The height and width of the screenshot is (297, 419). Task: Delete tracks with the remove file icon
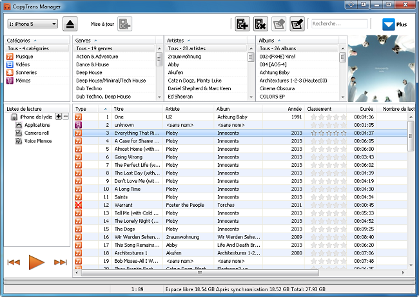(x=260, y=24)
